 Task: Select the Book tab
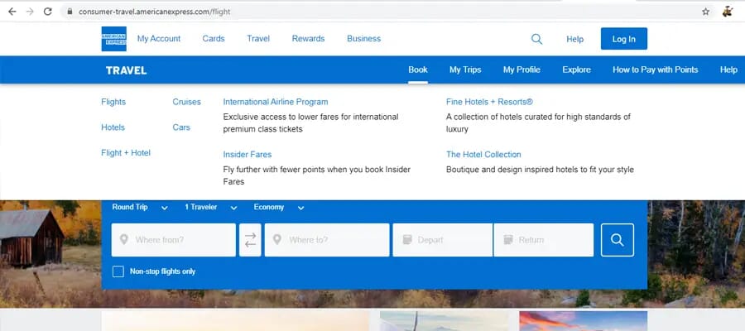coord(418,70)
